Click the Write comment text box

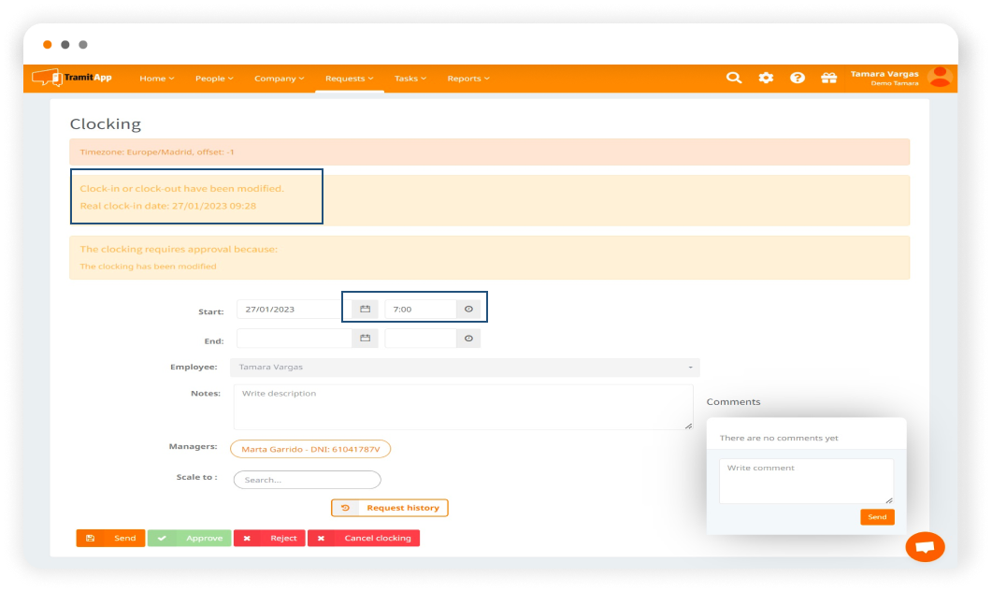(806, 481)
